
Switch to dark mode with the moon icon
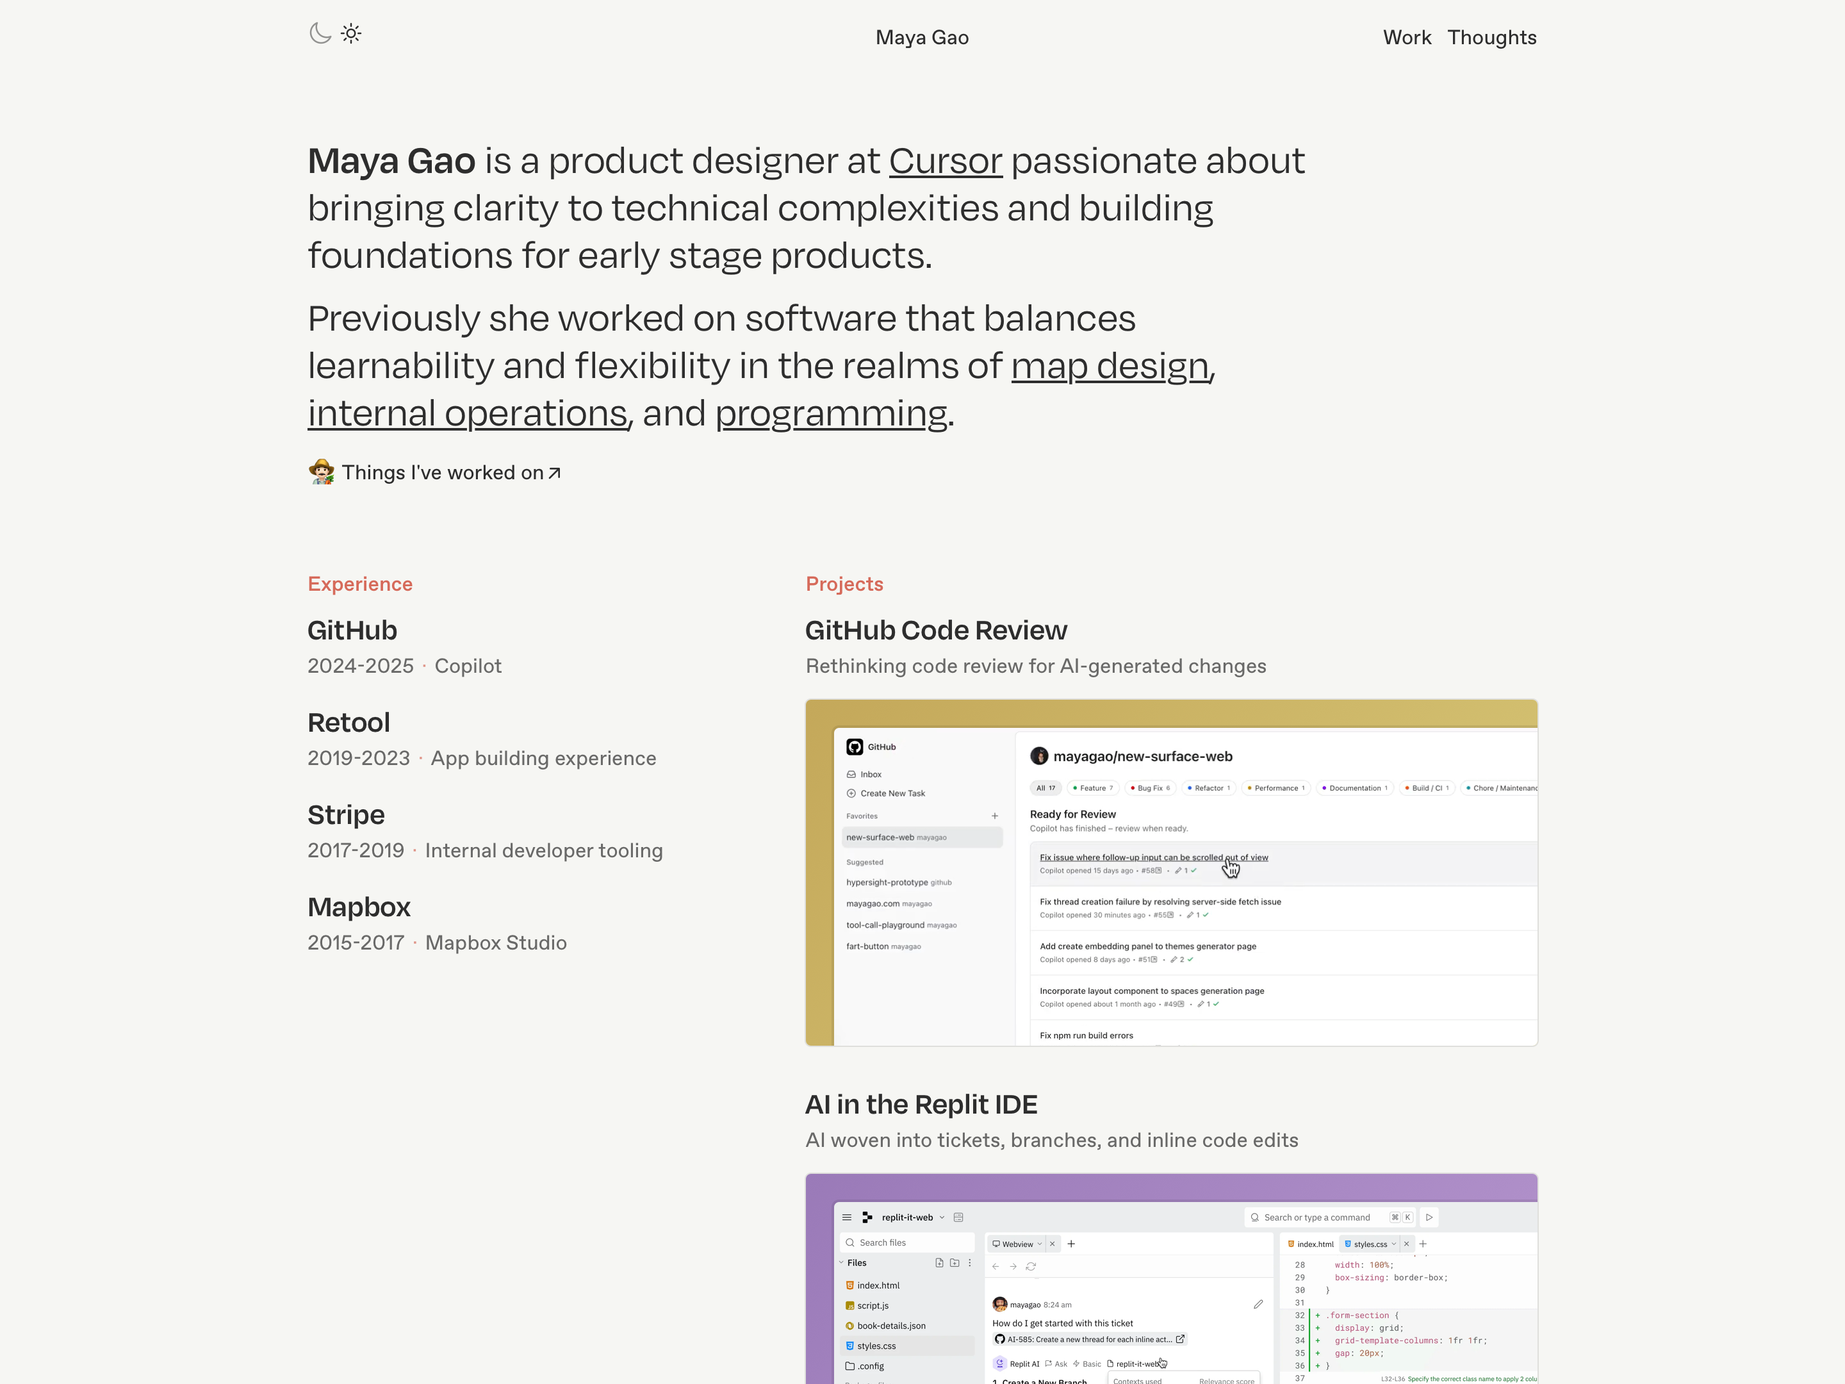click(320, 33)
